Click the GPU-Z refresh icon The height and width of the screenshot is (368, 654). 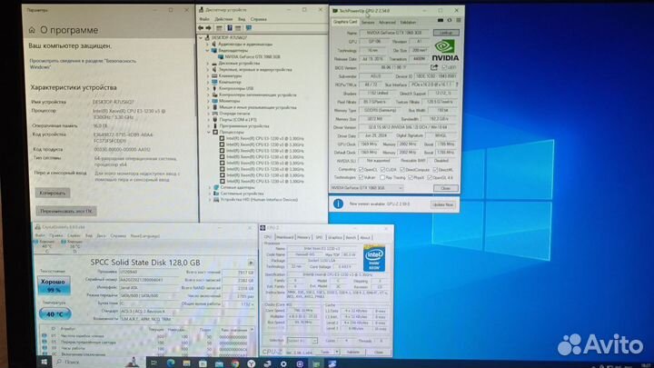450,20
